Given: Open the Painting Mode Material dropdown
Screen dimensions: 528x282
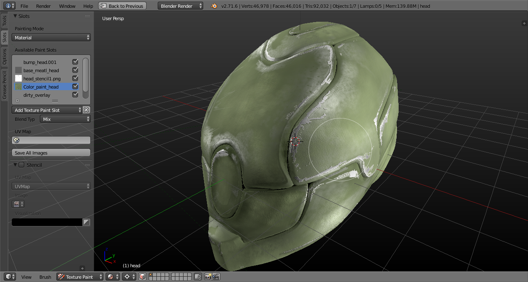Looking at the screenshot, I should tap(51, 38).
